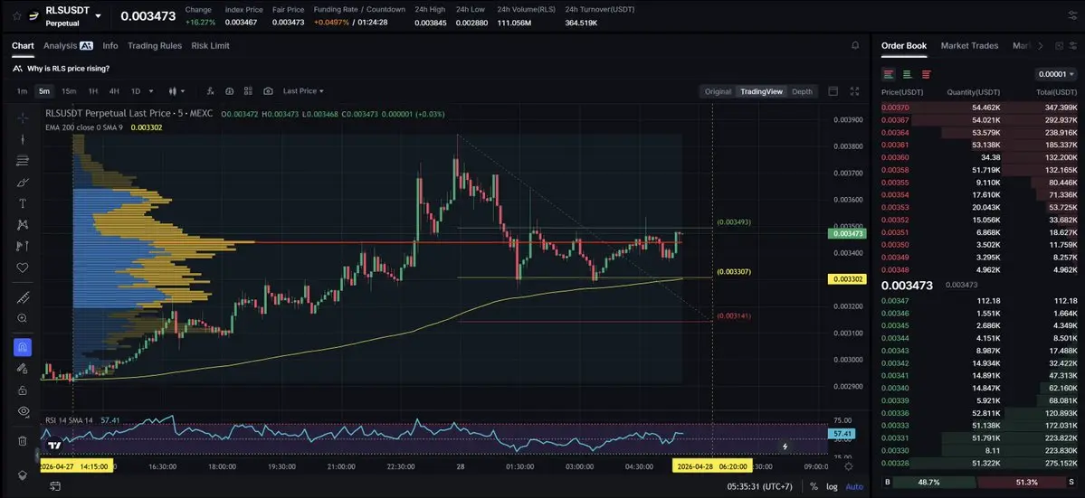Enter fullscreen chart mode
Image resolution: width=1085 pixels, height=498 pixels.
[x=854, y=91]
